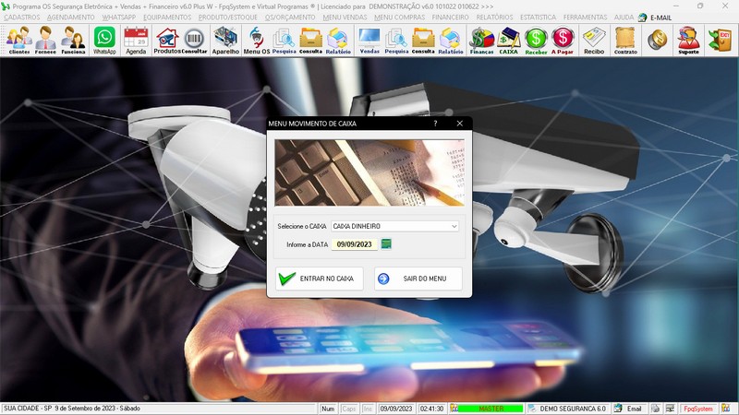This screenshot has width=739, height=415.
Task: Open the ESTATISTICA menu
Action: pos(538,18)
